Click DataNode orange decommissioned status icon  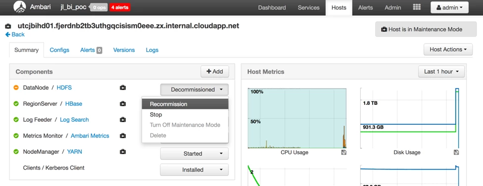[16, 88]
